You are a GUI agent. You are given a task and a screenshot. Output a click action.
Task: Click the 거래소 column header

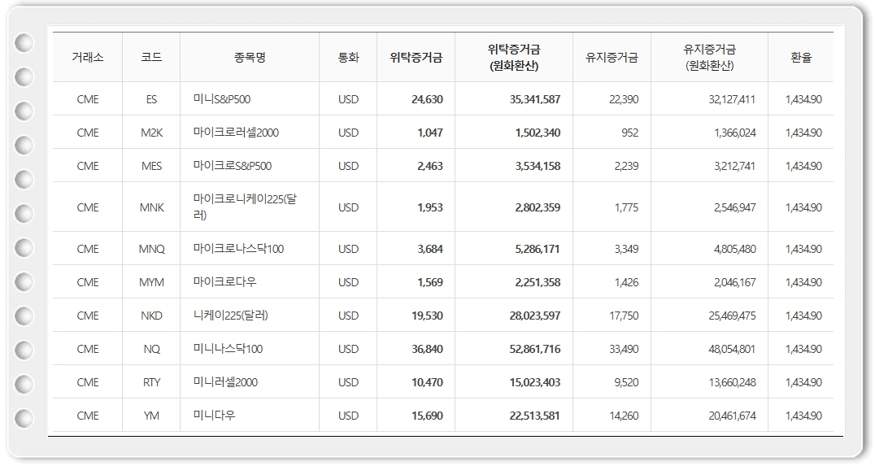pyautogui.click(x=87, y=58)
